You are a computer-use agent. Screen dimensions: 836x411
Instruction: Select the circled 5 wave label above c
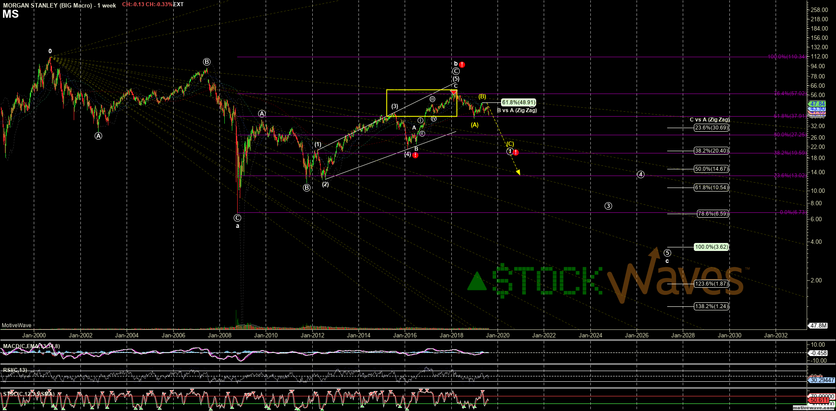[667, 253]
